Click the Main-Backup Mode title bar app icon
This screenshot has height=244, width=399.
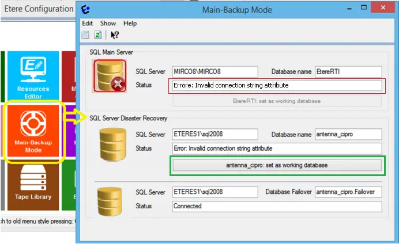(x=86, y=9)
